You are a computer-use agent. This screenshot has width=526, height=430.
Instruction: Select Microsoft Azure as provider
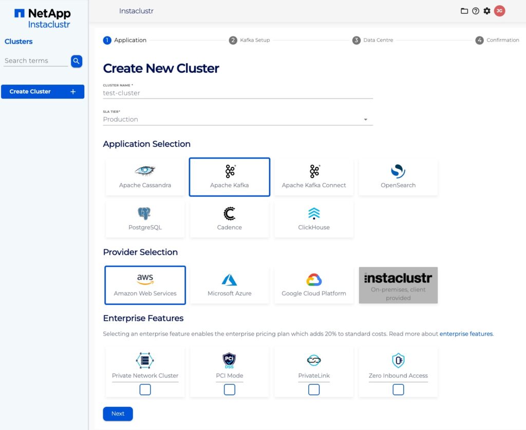click(229, 285)
